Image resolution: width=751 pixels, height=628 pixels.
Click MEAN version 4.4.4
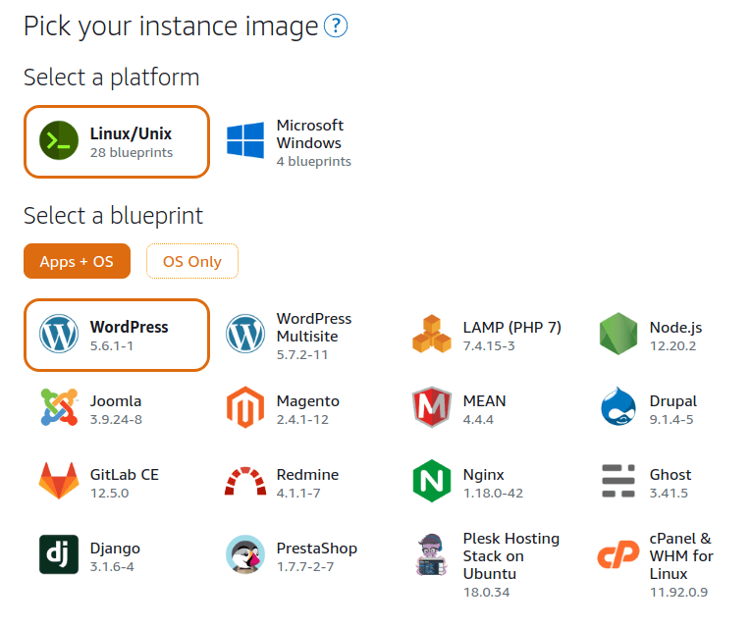point(478,420)
